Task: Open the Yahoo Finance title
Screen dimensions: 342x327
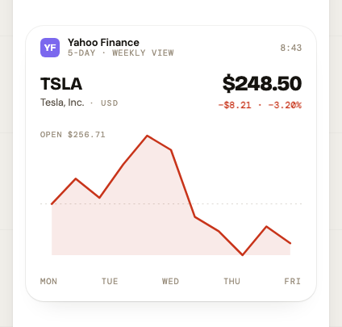Action: 103,43
